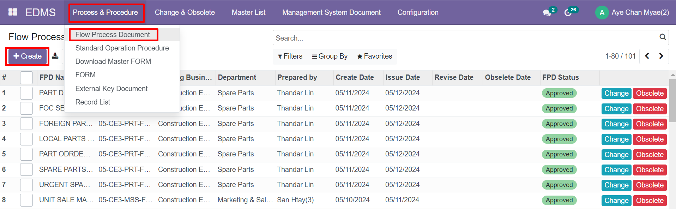676x209 pixels.
Task: Click the search magnifier icon
Action: [x=663, y=37]
